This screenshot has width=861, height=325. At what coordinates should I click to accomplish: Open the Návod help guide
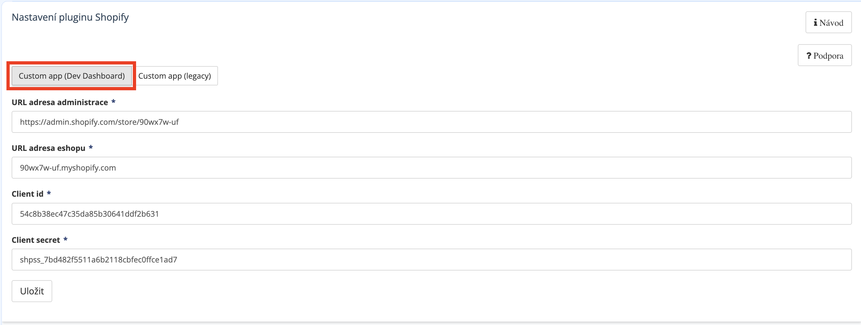coord(828,22)
